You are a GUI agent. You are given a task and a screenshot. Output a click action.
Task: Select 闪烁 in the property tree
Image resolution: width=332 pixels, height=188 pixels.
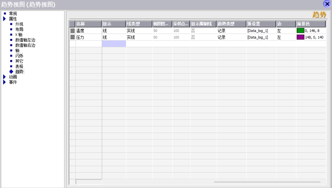(x=19, y=56)
